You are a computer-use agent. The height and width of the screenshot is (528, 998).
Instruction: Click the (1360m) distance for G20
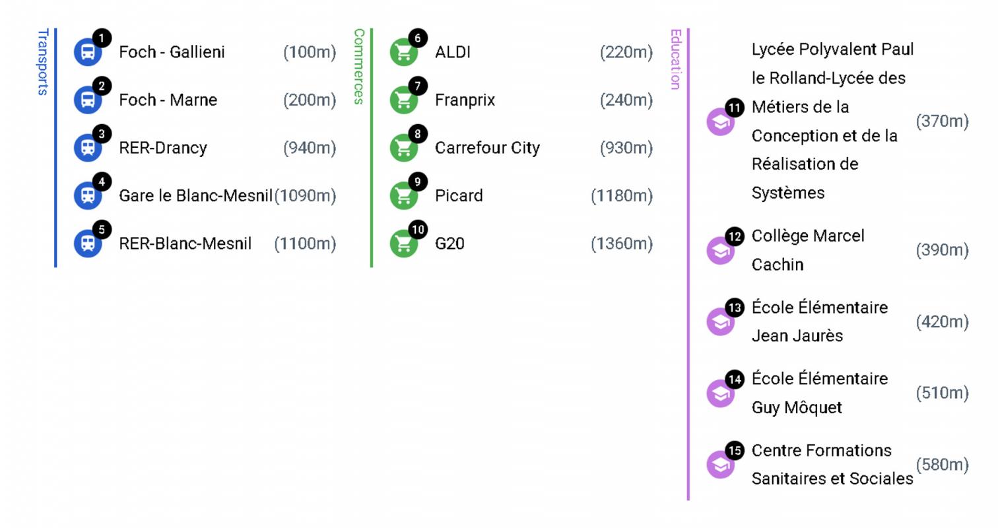tap(622, 244)
